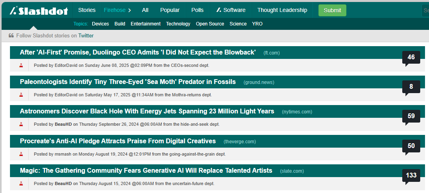
Task: Click the flask icon beside the Magic: The Gathering story
Action: pos(21,183)
